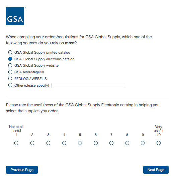Continue to Next Page
This screenshot has height=190, width=175.
pos(156,170)
